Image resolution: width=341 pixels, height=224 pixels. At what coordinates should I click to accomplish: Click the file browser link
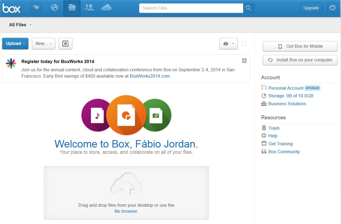coord(126,211)
